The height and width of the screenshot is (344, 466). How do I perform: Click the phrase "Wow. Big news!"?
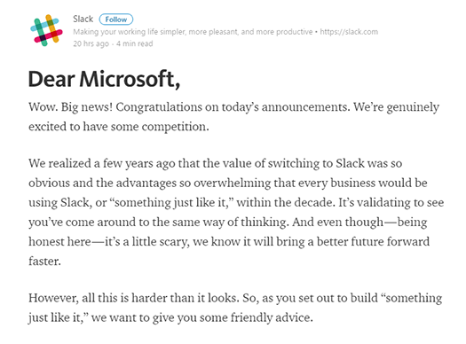[x=70, y=107]
